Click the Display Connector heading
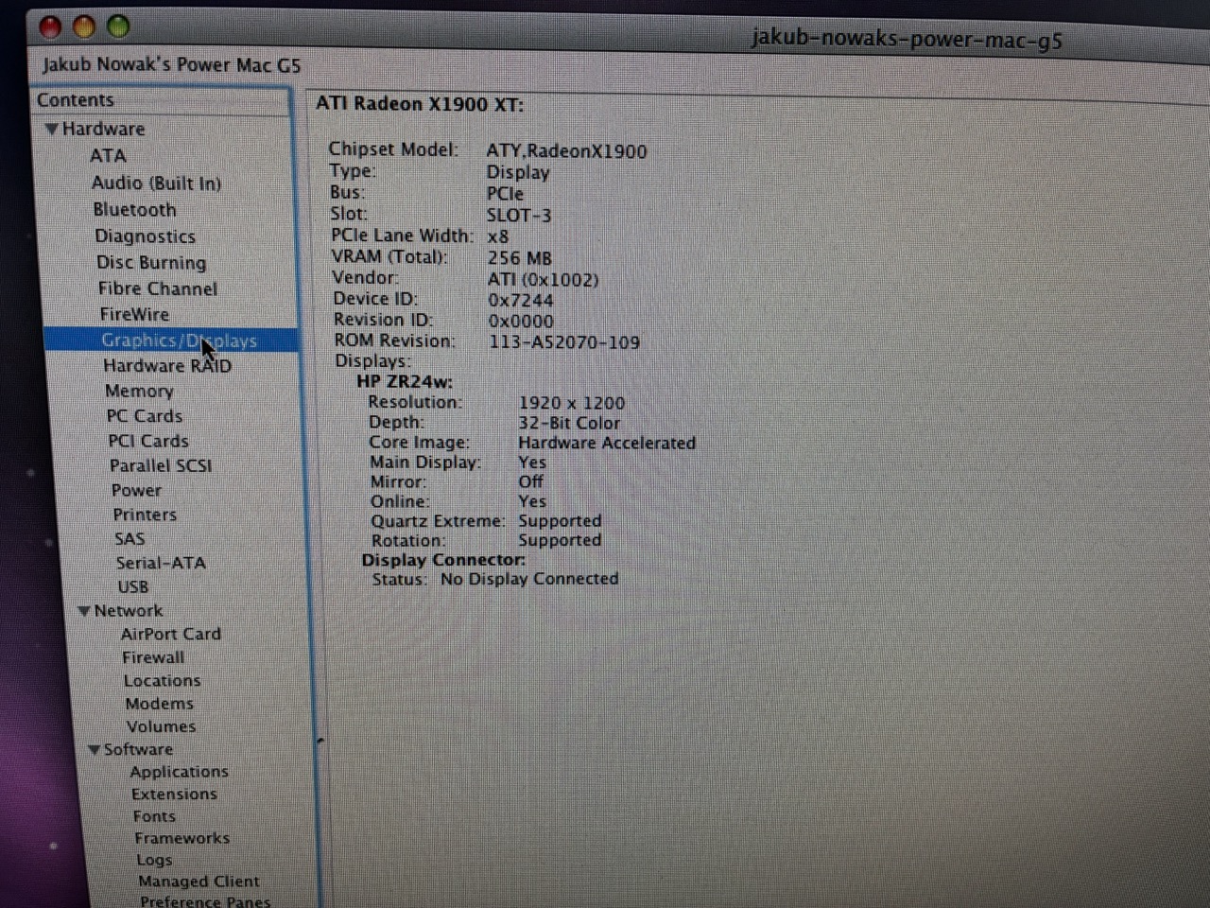This screenshot has height=908, width=1210. tap(443, 560)
